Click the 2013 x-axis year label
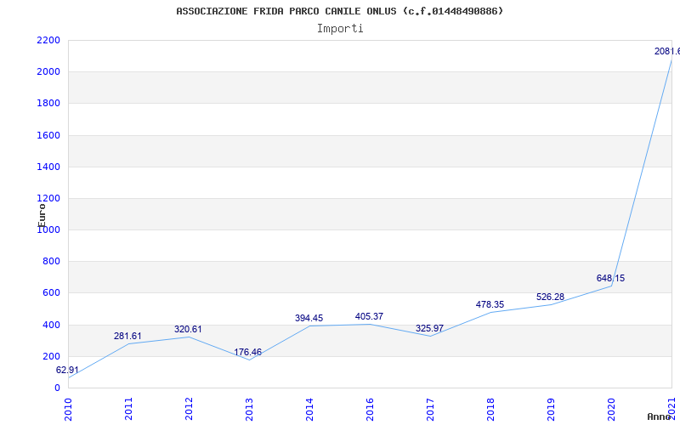The width and height of the screenshot is (680, 425). pyautogui.click(x=249, y=409)
